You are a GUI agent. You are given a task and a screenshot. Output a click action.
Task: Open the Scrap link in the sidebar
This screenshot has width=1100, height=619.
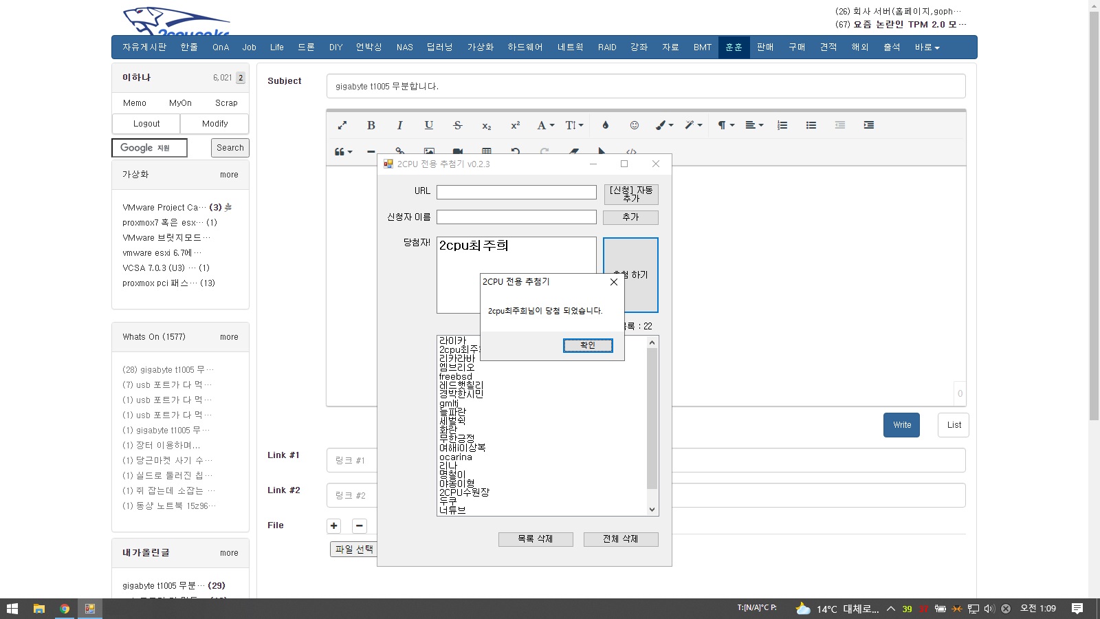(x=226, y=103)
